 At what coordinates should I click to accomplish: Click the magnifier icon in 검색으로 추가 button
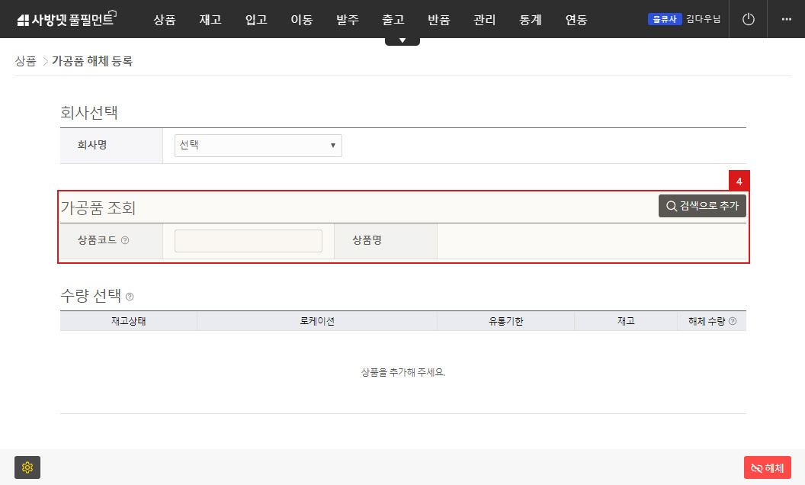[672, 205]
